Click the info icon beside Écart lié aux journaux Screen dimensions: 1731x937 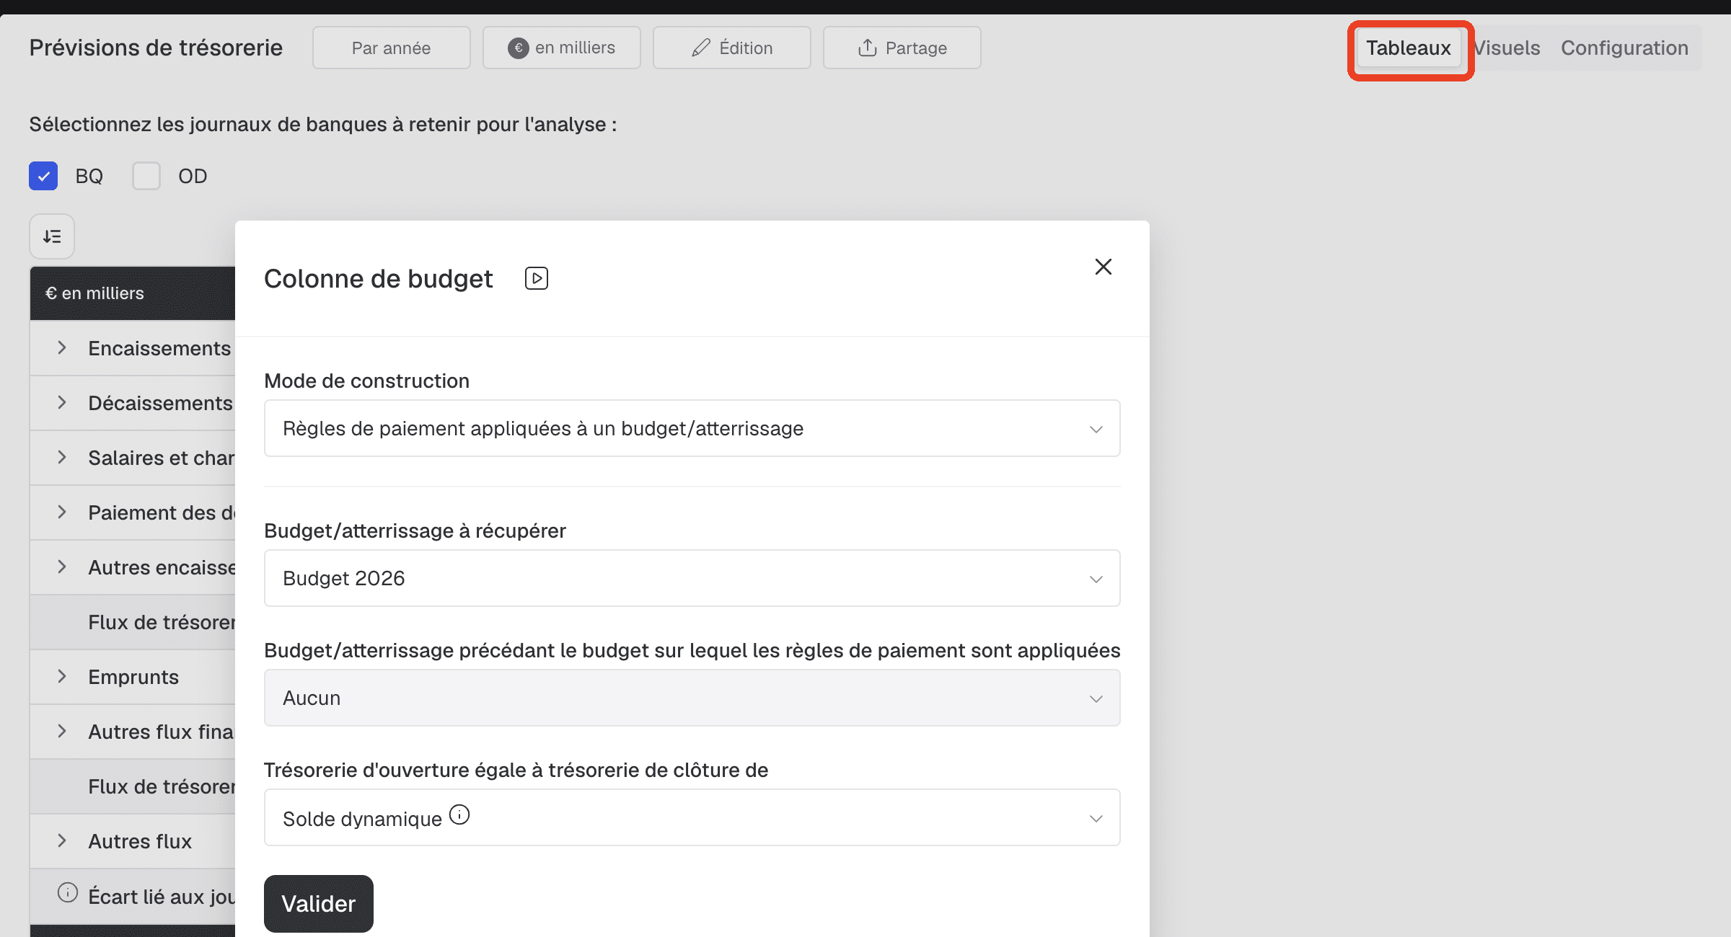(67, 893)
